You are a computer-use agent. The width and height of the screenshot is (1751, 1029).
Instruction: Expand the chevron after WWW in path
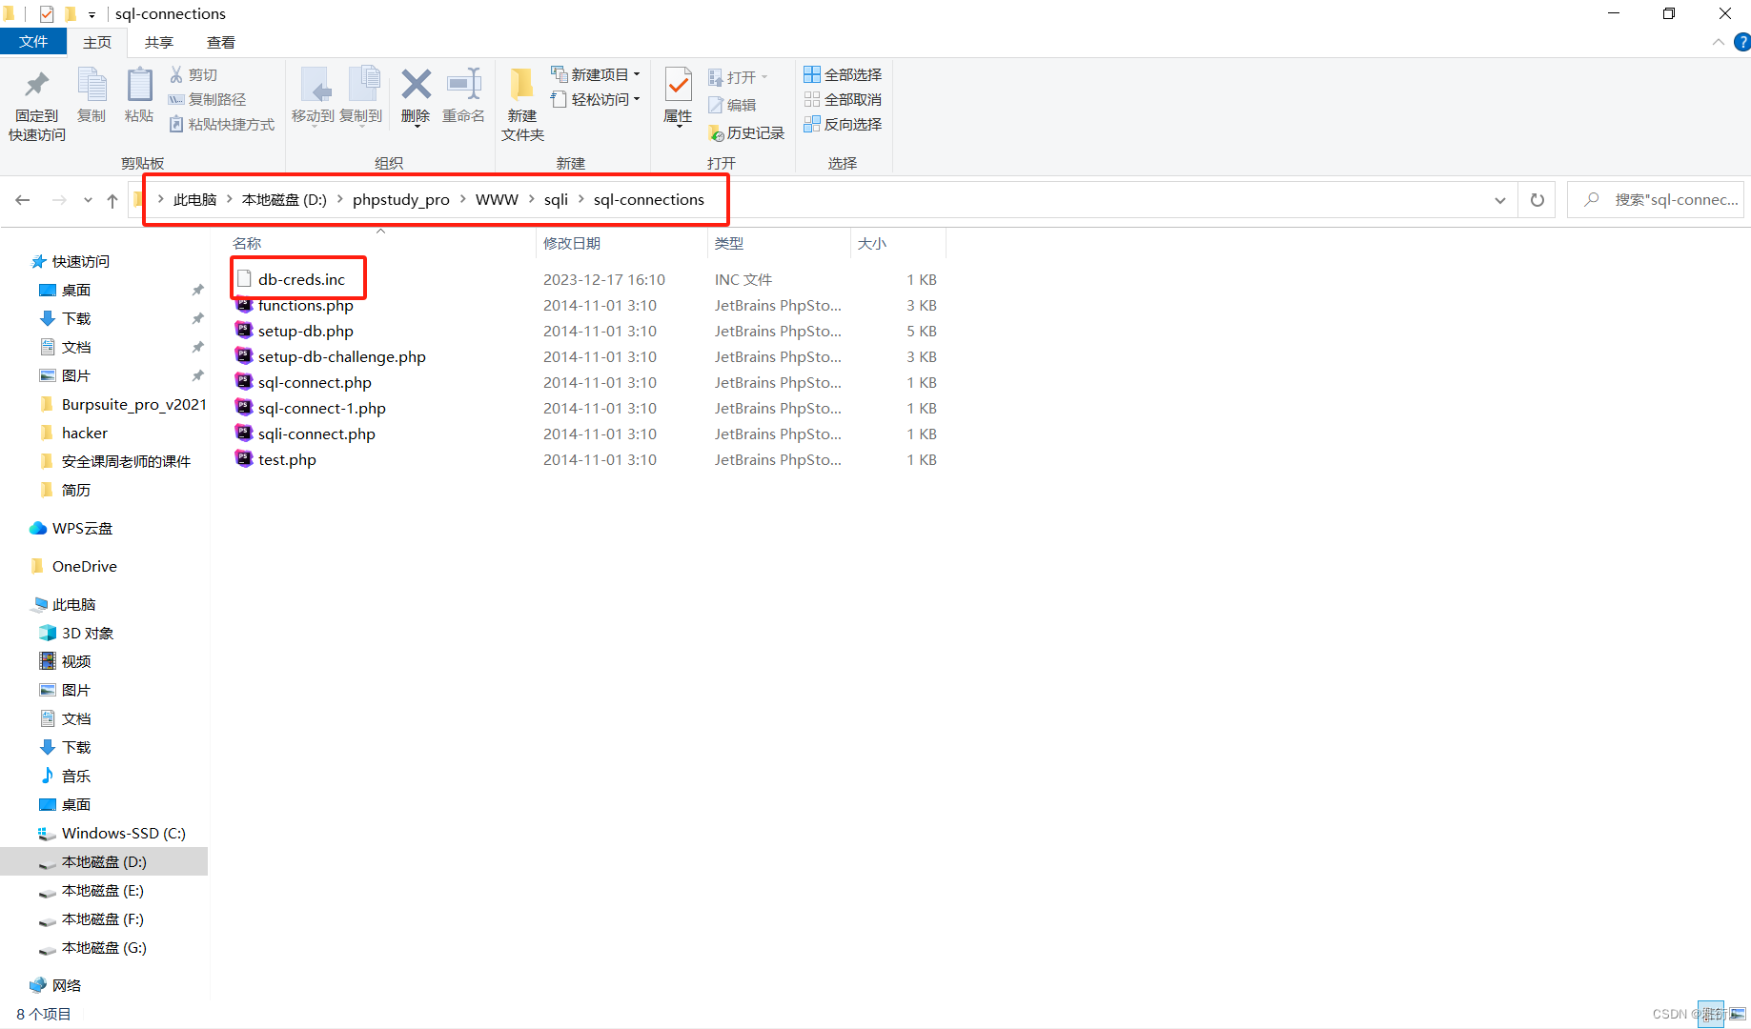point(532,199)
